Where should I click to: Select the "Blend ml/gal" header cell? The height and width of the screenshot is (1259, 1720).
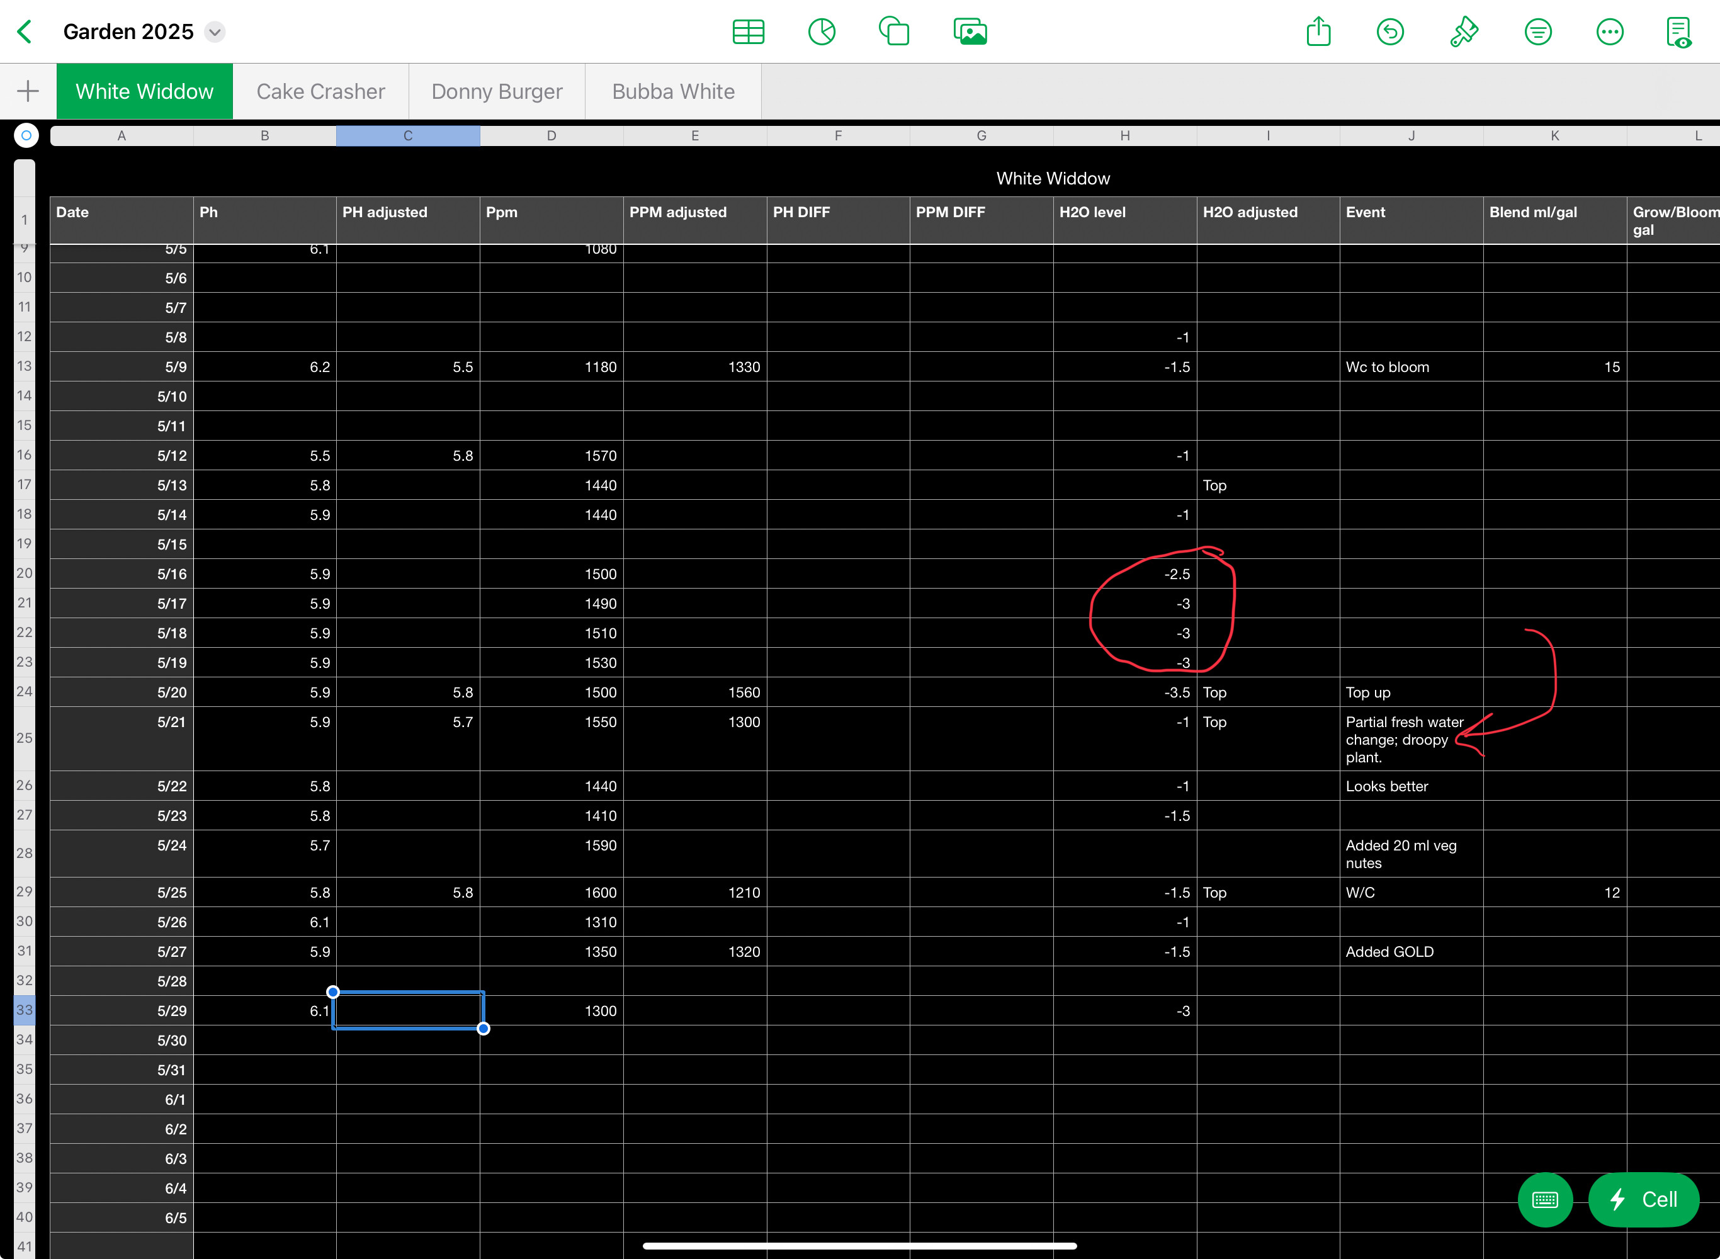[x=1554, y=221]
